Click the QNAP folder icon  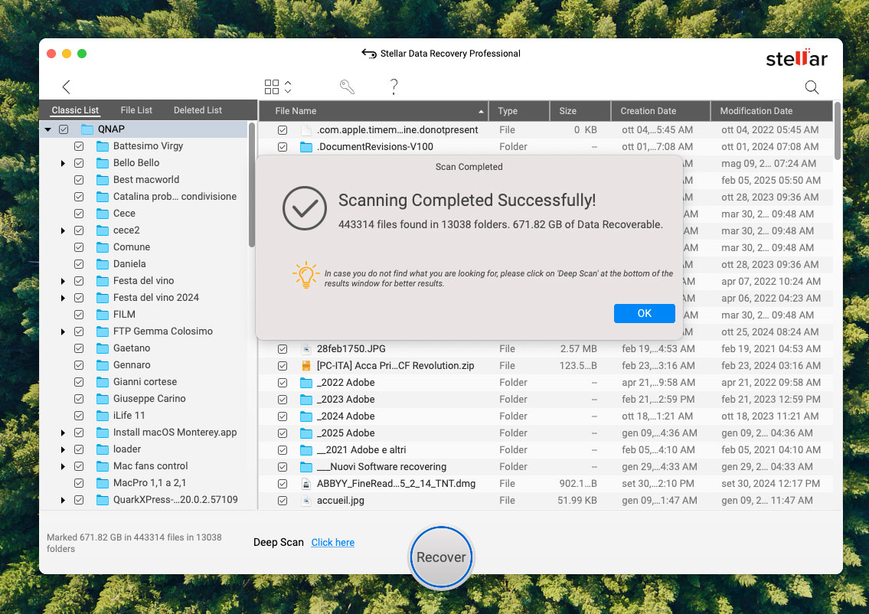tap(87, 129)
